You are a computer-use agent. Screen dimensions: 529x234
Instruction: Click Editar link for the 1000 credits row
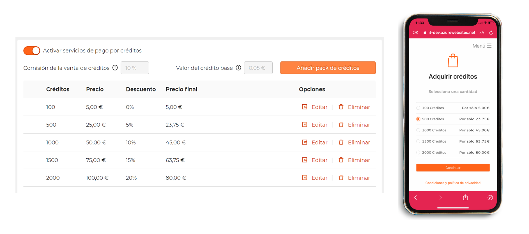319,142
